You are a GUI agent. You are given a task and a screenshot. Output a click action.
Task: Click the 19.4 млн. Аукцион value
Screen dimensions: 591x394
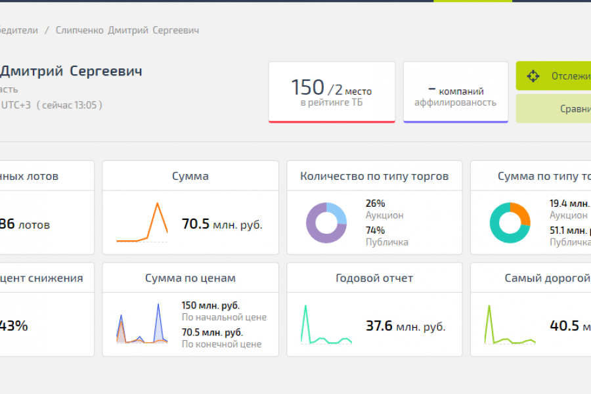[x=570, y=209]
